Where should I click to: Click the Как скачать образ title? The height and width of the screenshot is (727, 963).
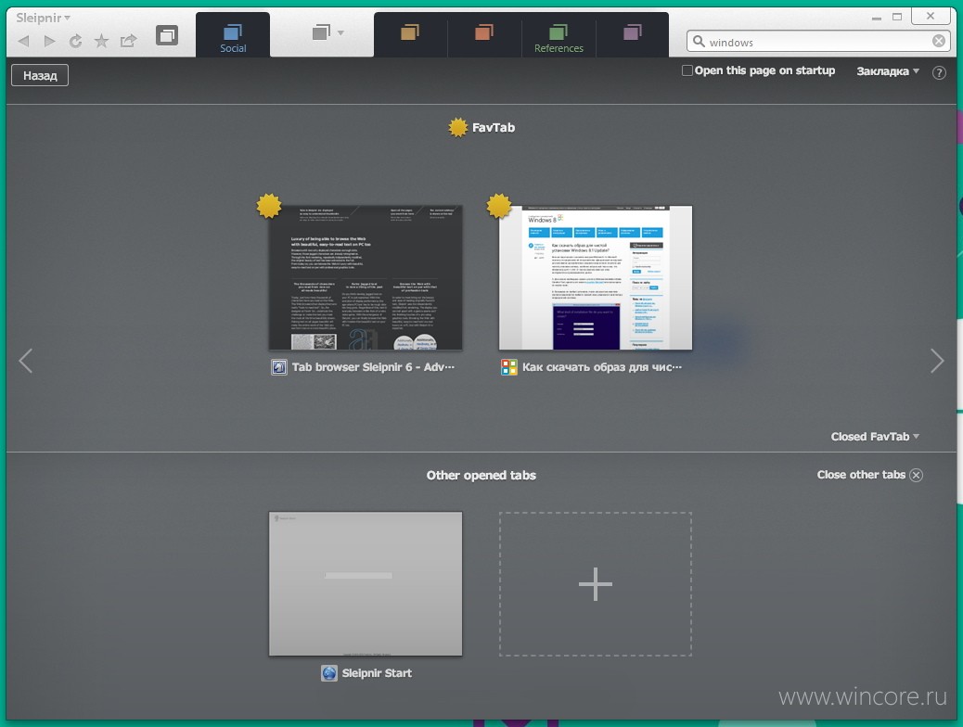[602, 367]
